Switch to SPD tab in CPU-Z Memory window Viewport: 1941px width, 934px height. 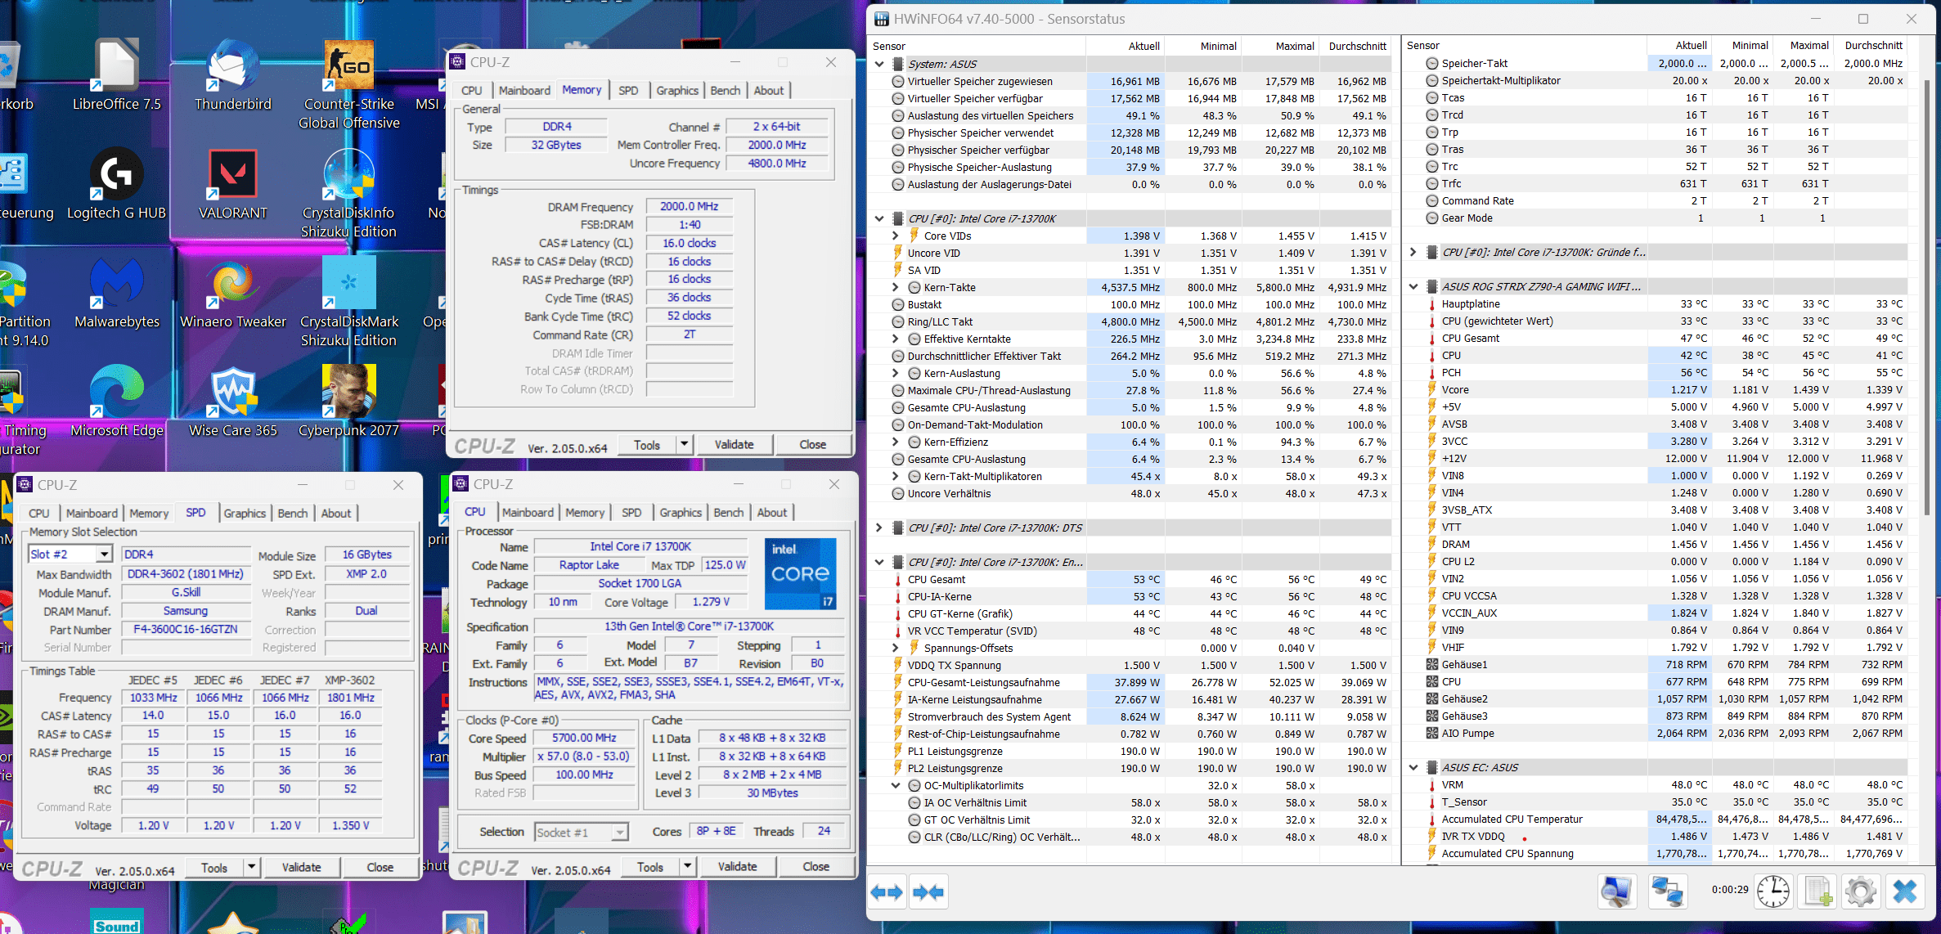coord(628,91)
